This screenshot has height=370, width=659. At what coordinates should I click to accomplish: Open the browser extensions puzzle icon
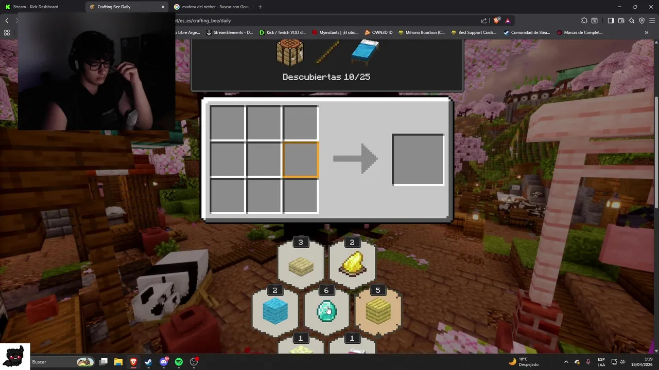pyautogui.click(x=584, y=21)
